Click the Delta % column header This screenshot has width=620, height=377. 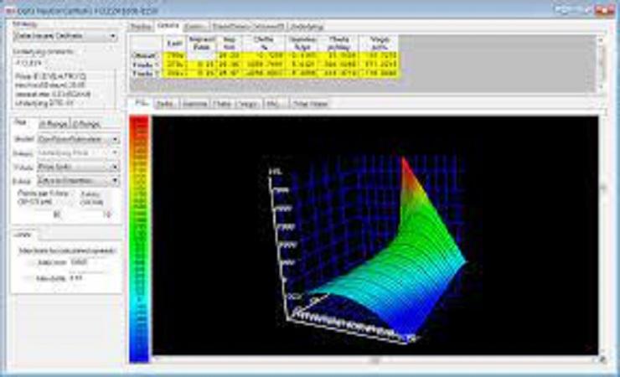(x=263, y=43)
